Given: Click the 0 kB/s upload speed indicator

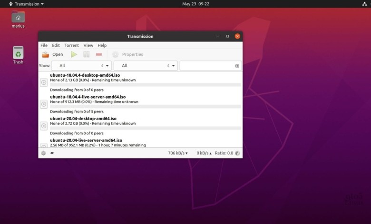Looking at the screenshot, I should 204,153.
